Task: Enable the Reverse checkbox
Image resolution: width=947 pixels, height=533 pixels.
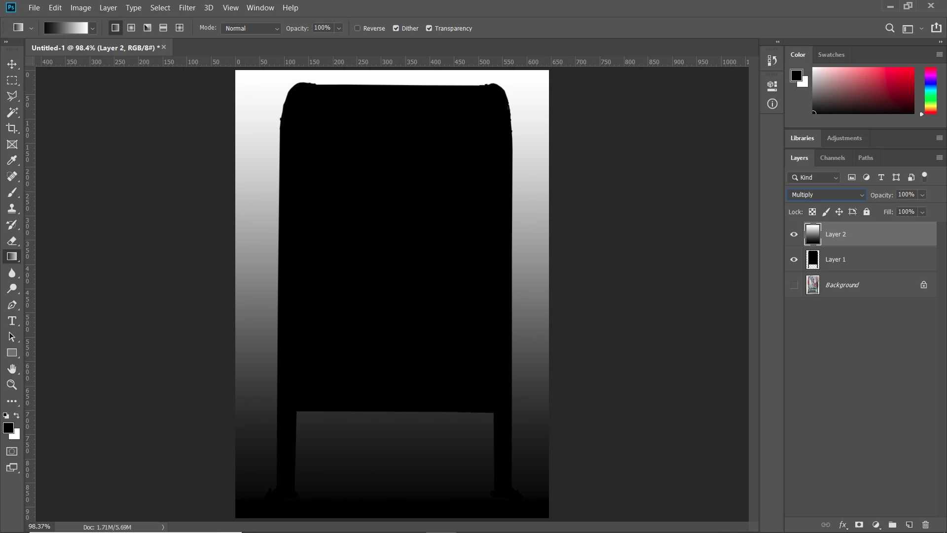Action: pyautogui.click(x=358, y=29)
